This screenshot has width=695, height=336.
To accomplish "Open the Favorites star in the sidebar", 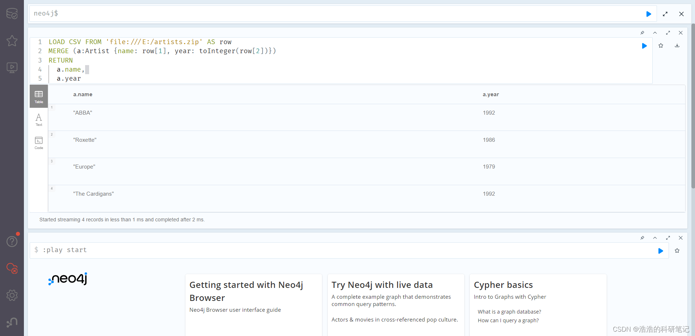I will [12, 41].
